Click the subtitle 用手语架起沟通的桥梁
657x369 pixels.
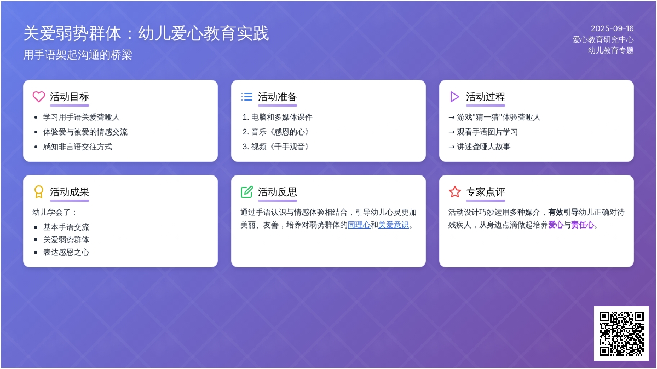[78, 55]
